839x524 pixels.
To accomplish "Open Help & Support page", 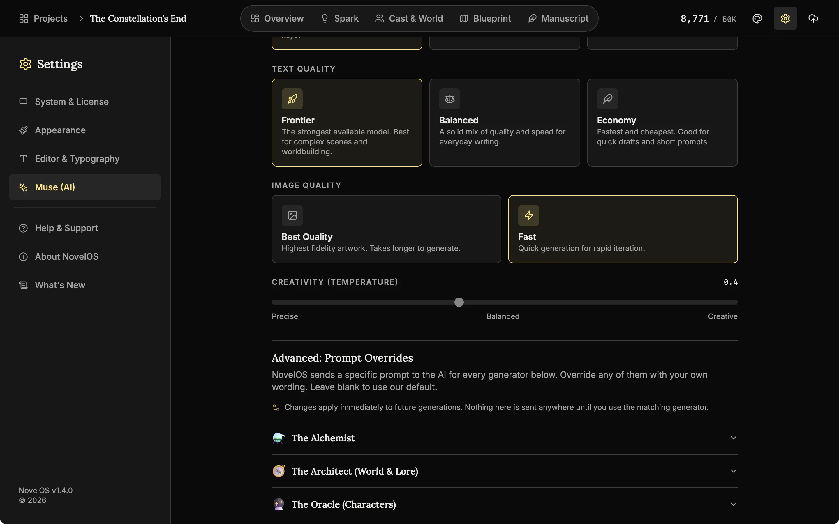I will point(85,228).
